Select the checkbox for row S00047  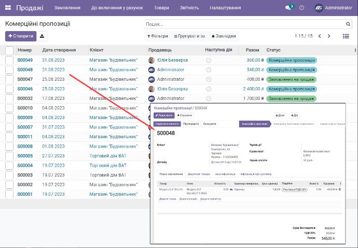pos(9,79)
